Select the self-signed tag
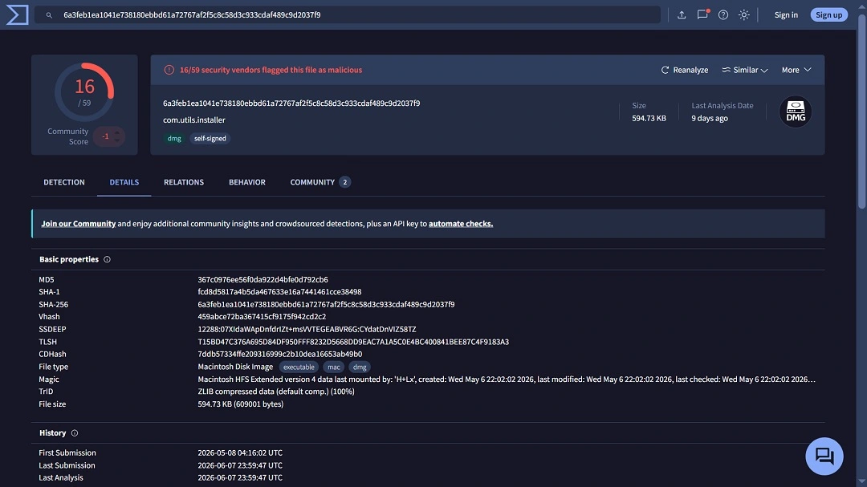Screen dimensions: 867x487 (x=210, y=138)
